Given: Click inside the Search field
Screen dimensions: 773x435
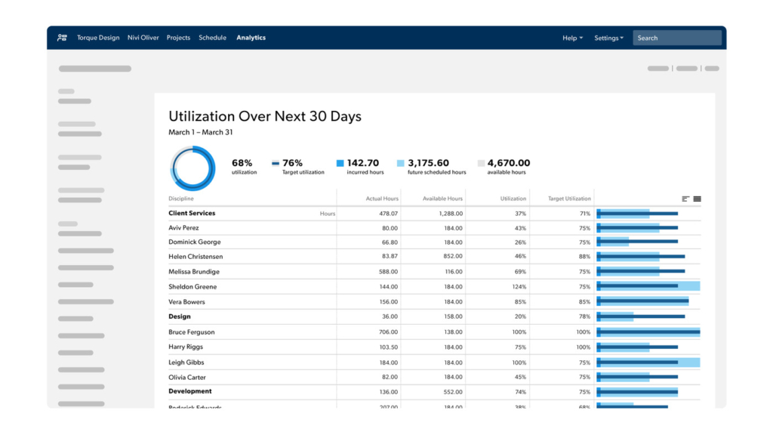Looking at the screenshot, I should (676, 37).
